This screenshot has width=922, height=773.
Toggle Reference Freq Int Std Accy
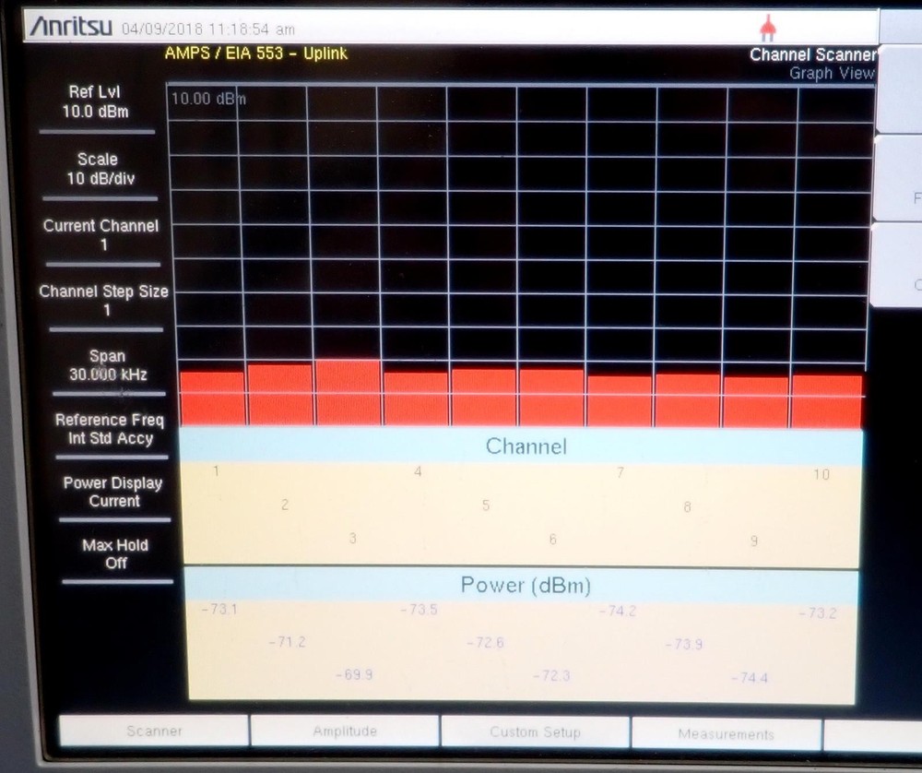pyautogui.click(x=109, y=428)
